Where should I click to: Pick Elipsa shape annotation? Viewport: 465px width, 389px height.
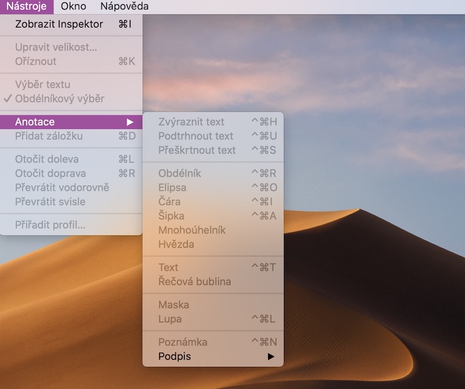213,188
